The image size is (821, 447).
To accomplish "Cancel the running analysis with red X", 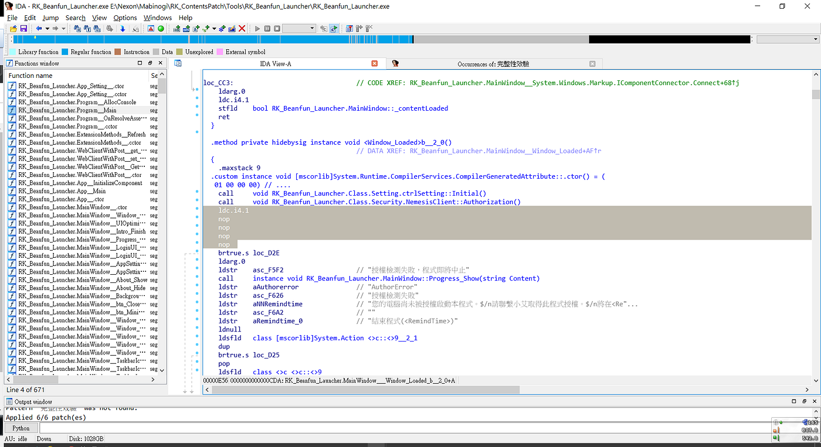I will 242,28.
